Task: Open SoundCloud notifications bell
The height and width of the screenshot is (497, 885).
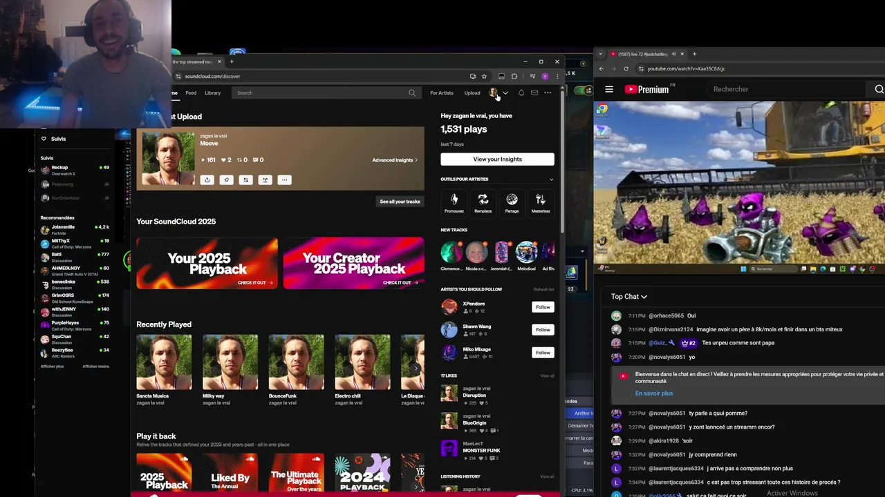Action: (x=521, y=92)
